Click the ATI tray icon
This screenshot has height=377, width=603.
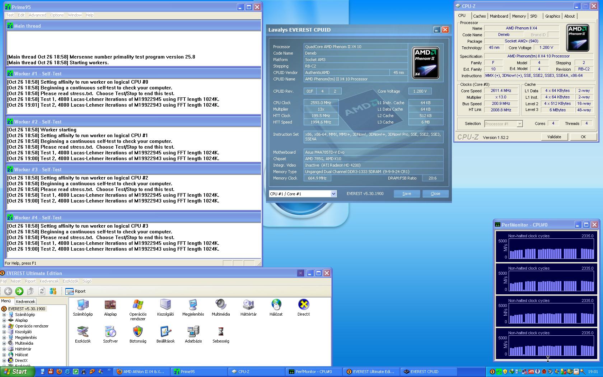(x=531, y=372)
